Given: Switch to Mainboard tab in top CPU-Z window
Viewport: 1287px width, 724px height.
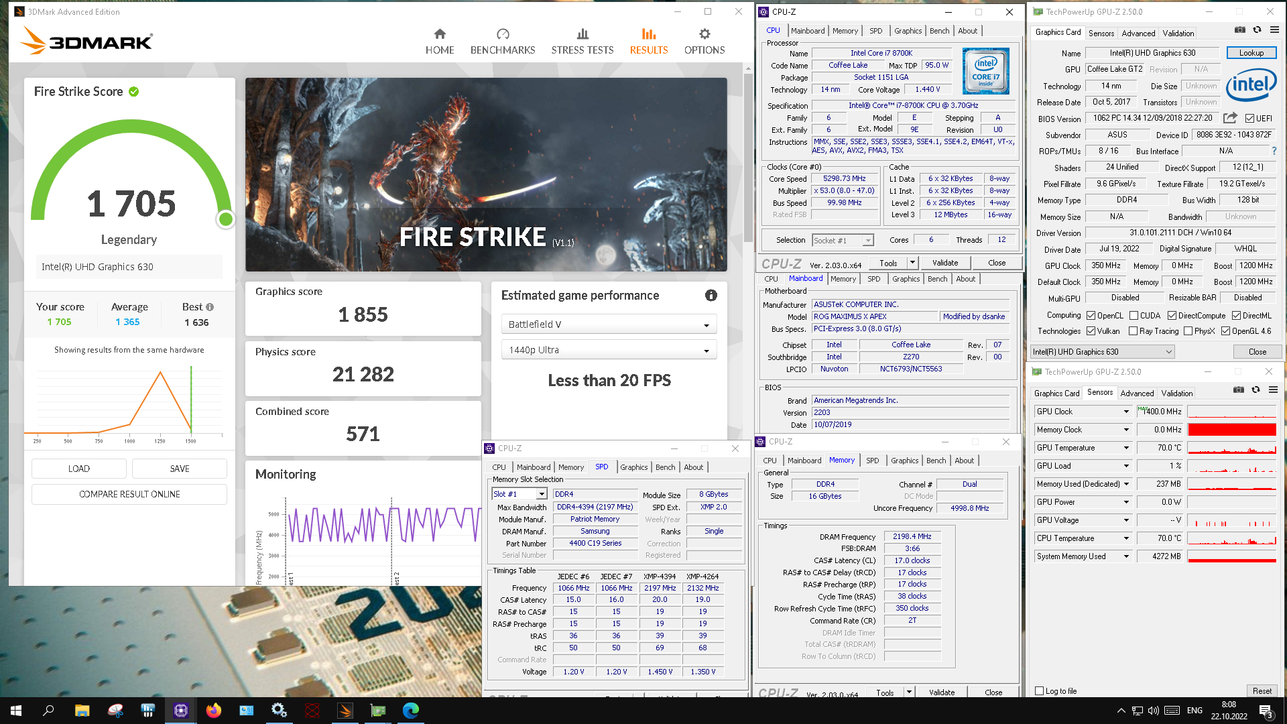Looking at the screenshot, I should click(808, 31).
